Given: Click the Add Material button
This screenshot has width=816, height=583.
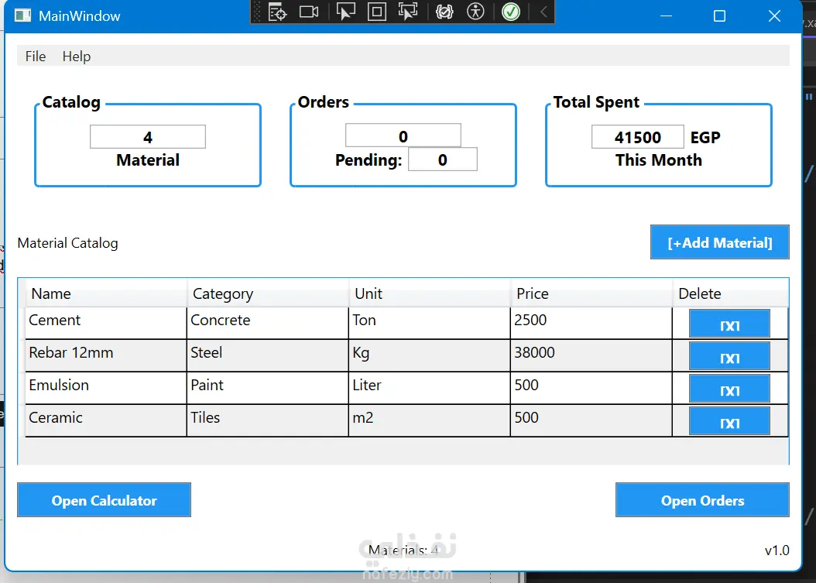Looking at the screenshot, I should [720, 242].
